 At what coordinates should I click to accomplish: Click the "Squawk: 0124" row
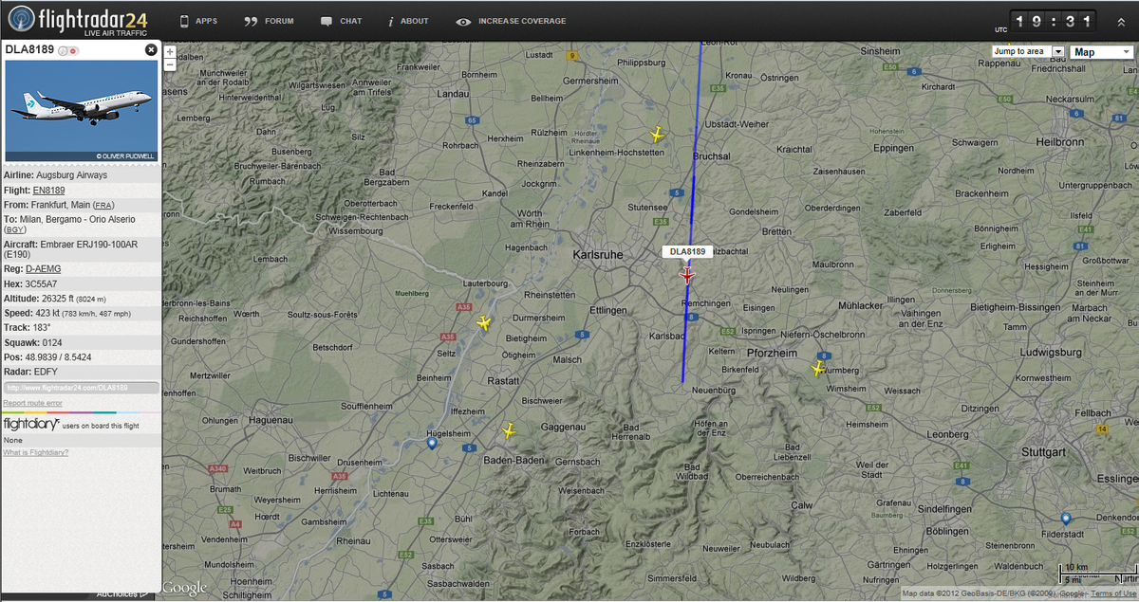point(82,342)
